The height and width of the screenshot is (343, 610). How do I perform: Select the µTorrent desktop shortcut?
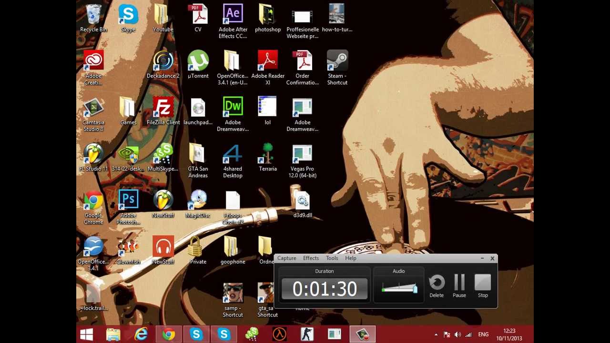(x=198, y=65)
